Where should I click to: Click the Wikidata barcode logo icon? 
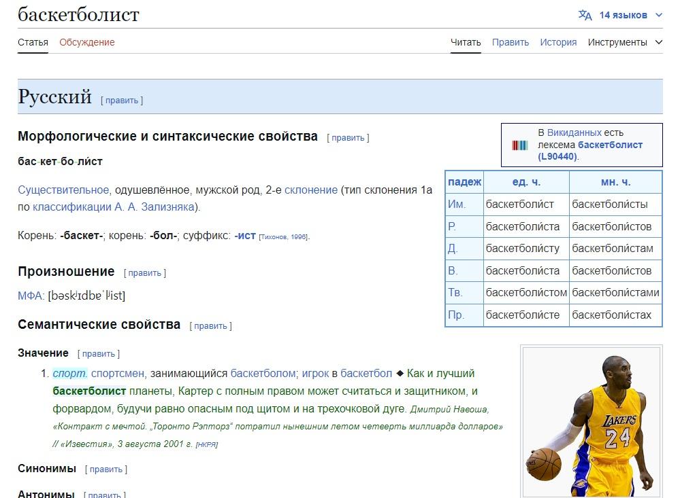(x=520, y=145)
